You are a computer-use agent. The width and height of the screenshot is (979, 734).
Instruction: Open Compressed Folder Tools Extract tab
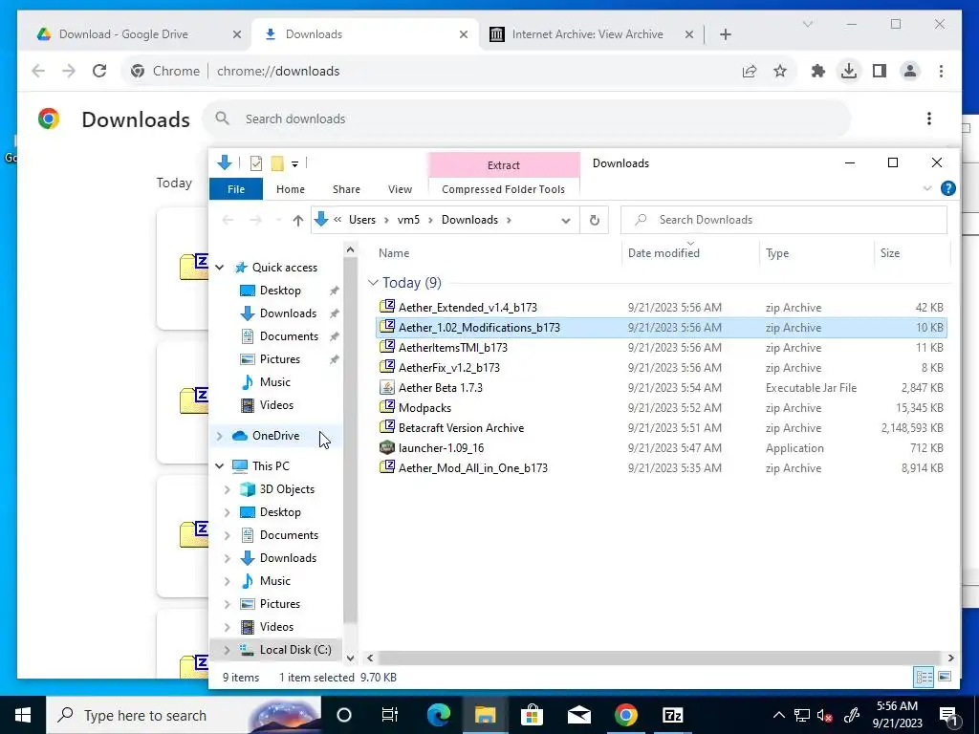coord(503,164)
